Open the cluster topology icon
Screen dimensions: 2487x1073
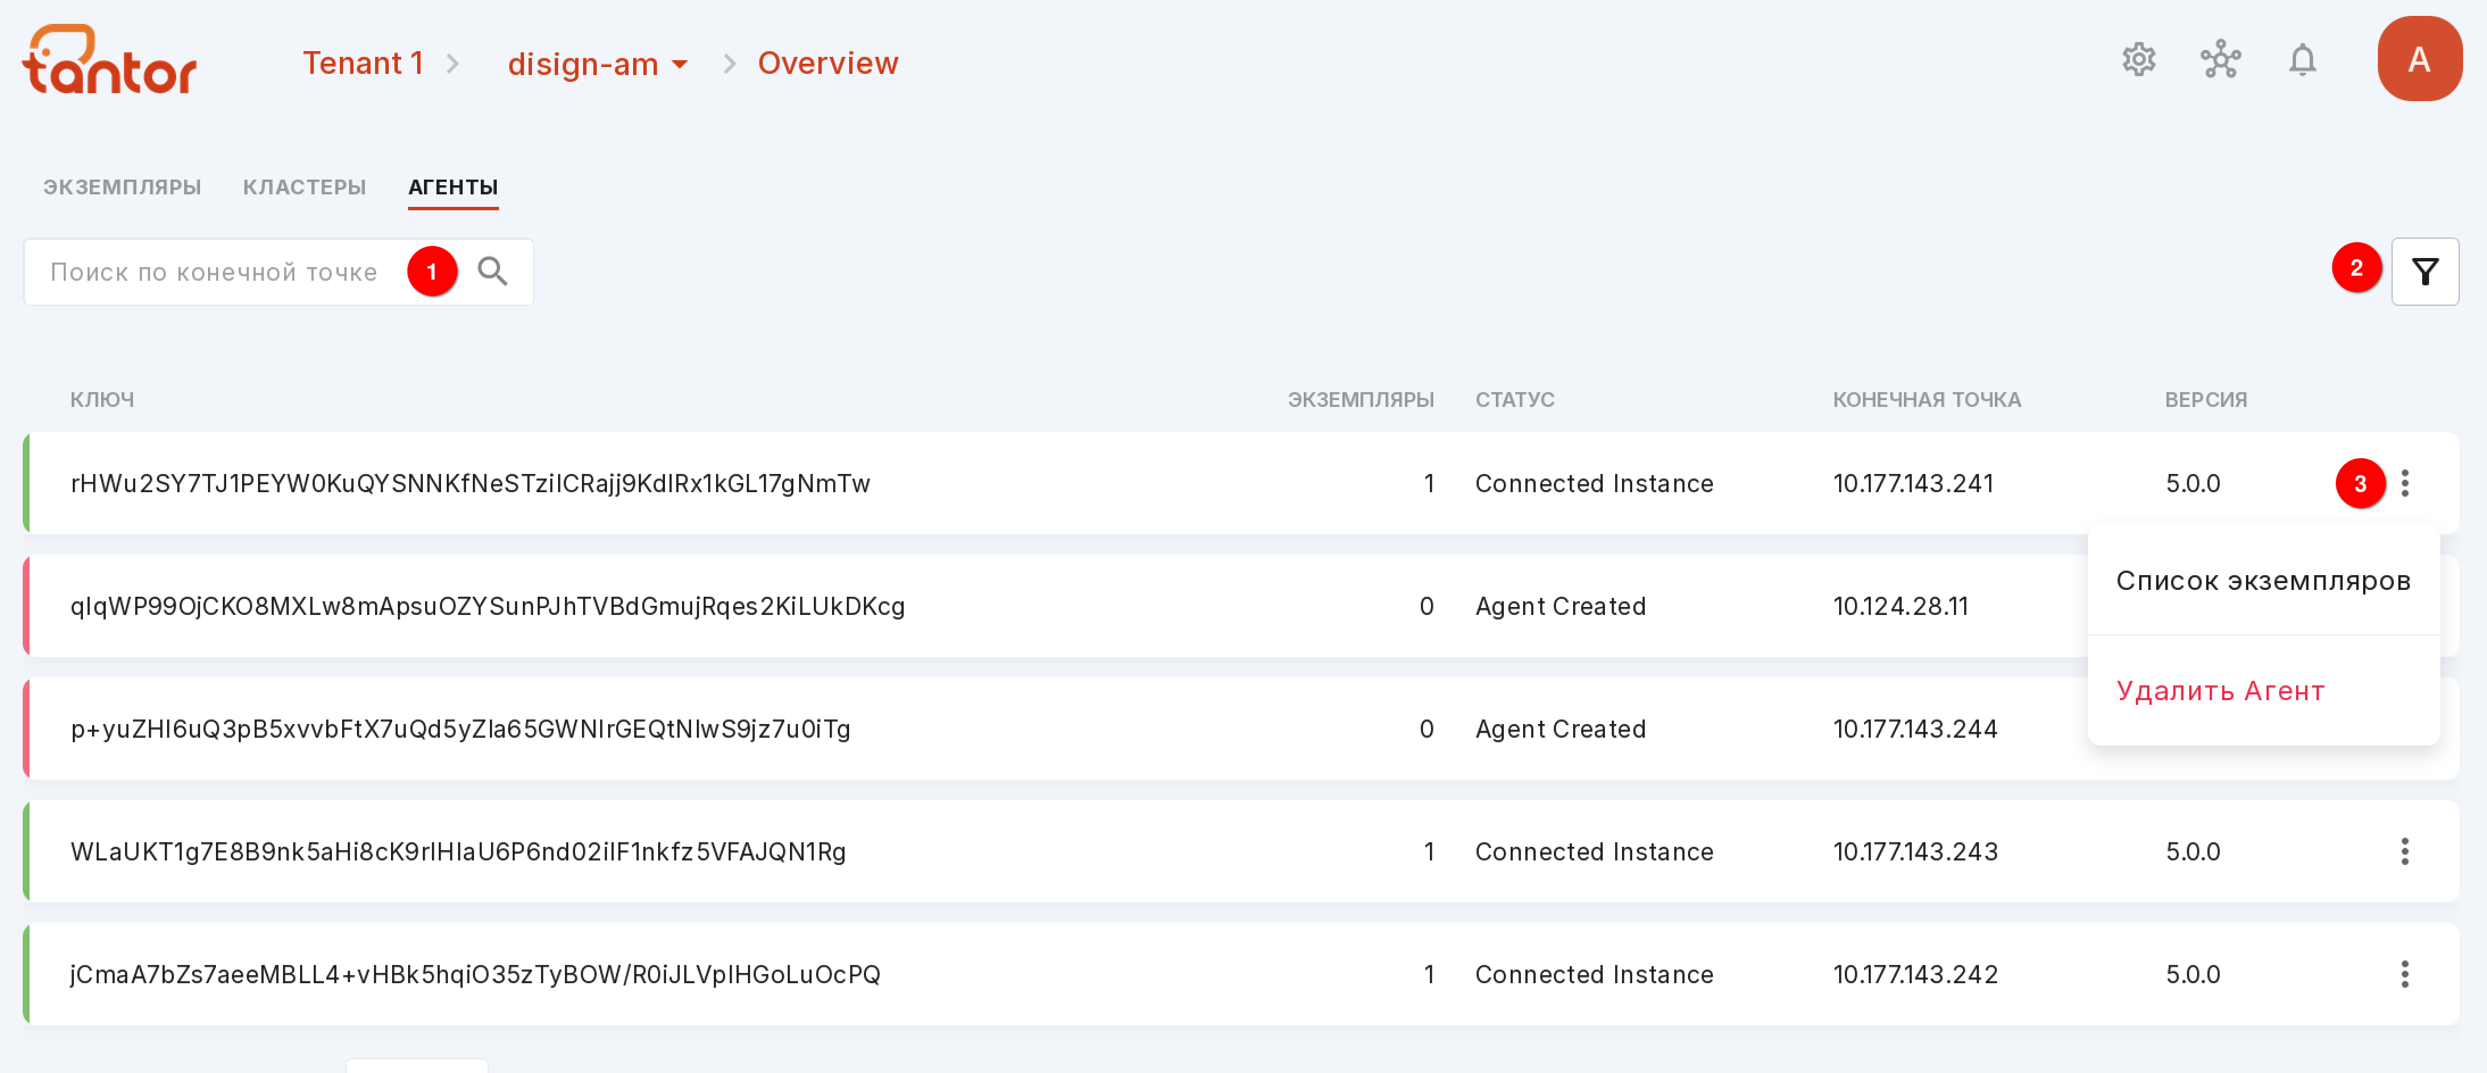[x=2220, y=60]
